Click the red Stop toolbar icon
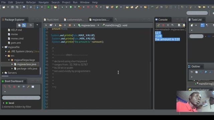The image size is (214, 120). [x=88, y=7]
